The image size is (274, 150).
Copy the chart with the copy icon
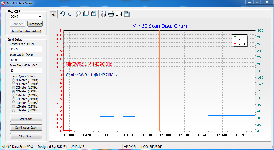(119, 14)
